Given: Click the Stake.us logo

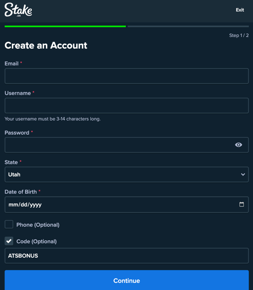Looking at the screenshot, I should point(18,10).
